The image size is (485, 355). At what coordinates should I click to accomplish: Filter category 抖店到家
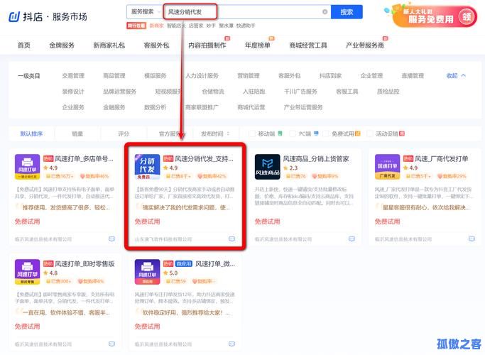pos(331,75)
